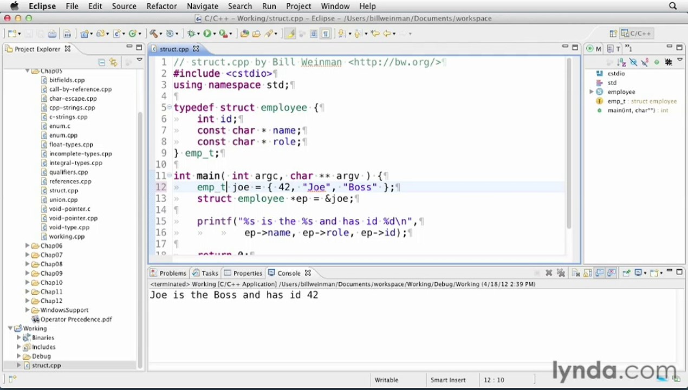Click the New file wizard toolbar icon
The image size is (688, 390).
point(12,34)
